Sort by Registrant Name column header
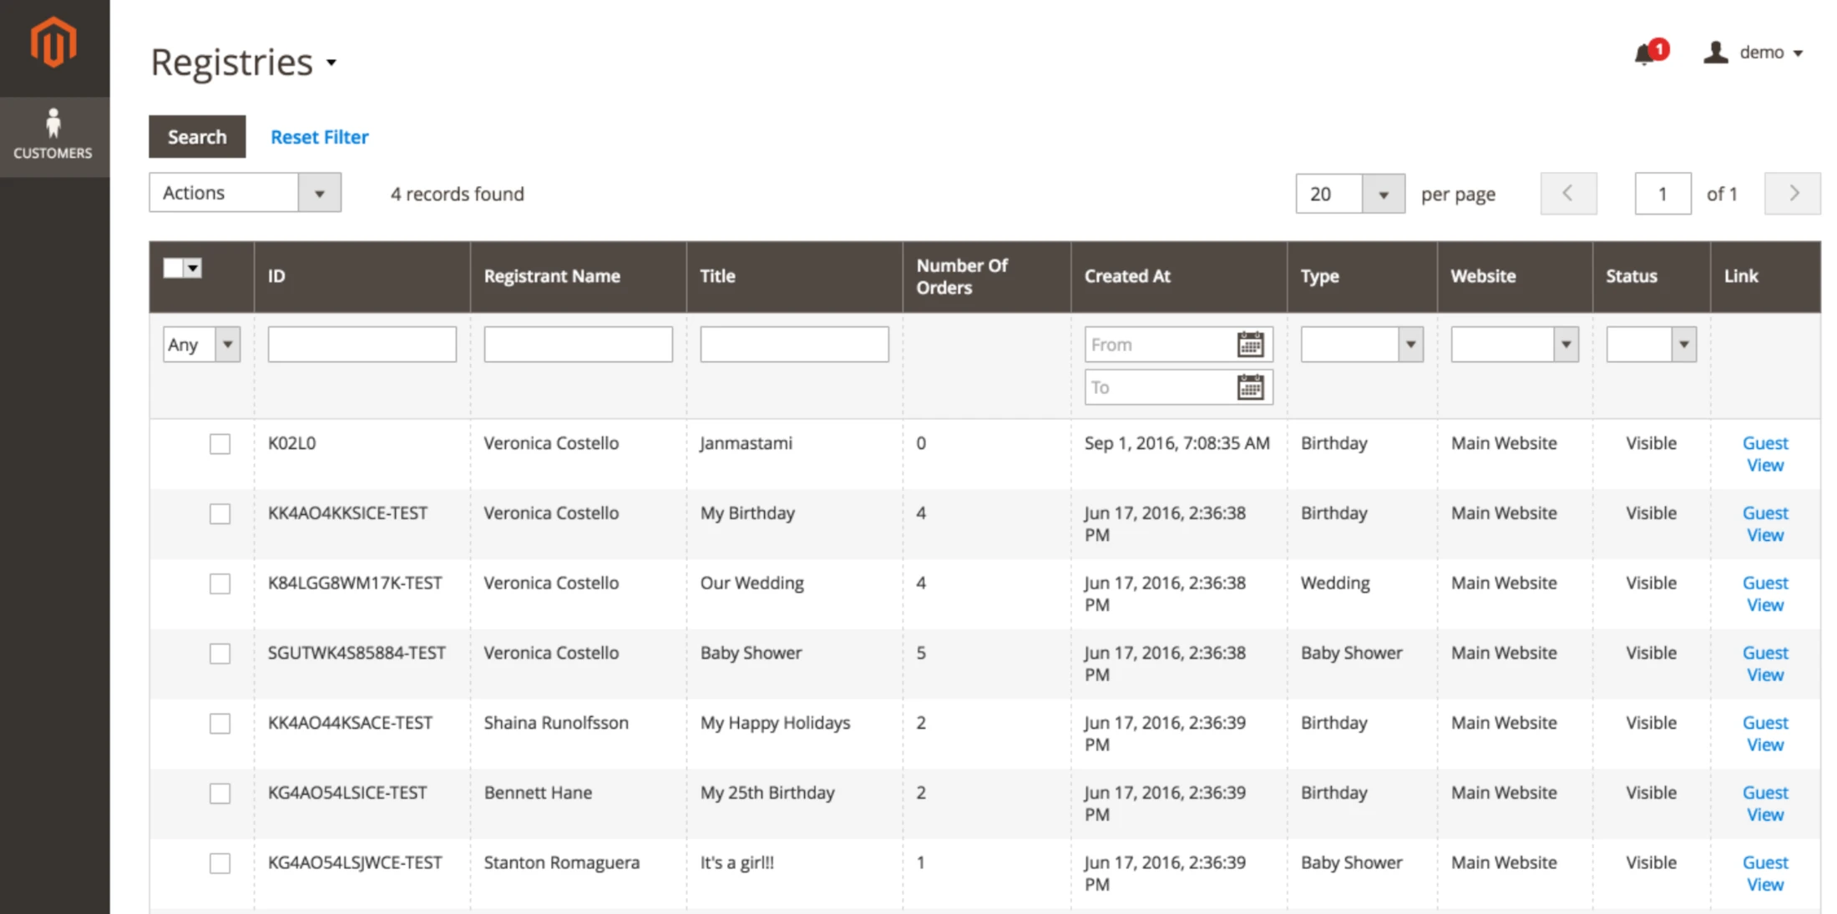Viewport: 1837px width, 914px height. 552,276
